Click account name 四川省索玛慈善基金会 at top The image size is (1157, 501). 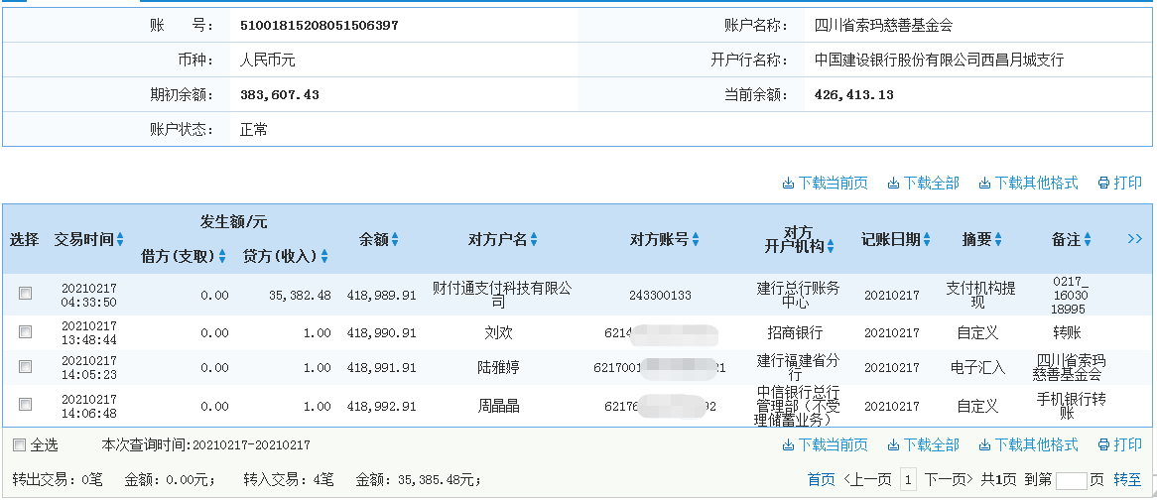pyautogui.click(x=884, y=25)
